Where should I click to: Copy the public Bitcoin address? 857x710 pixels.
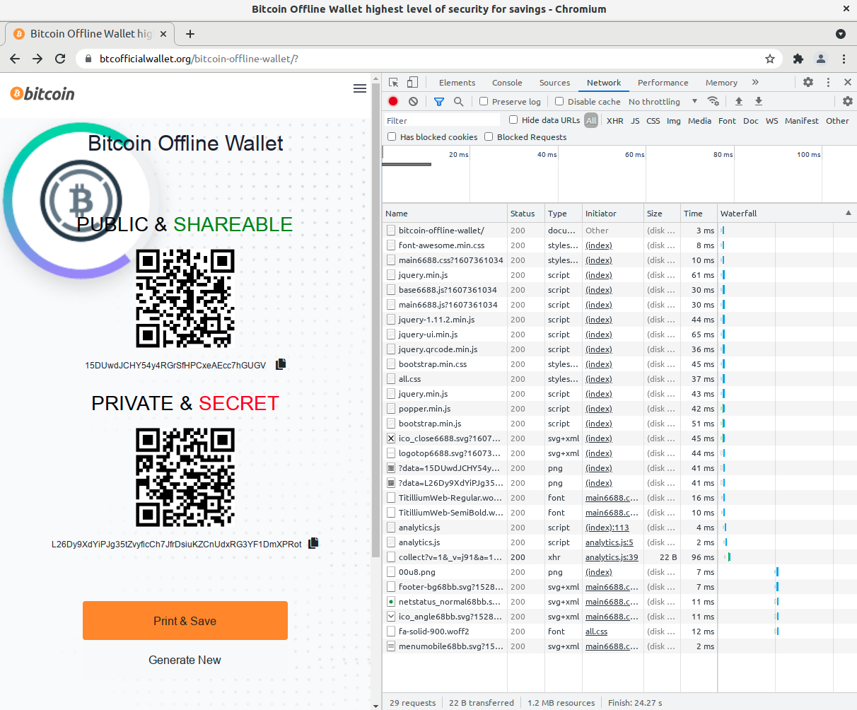point(280,363)
